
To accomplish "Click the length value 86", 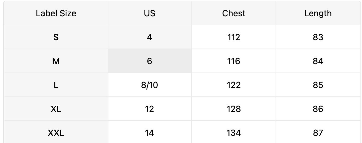I will point(318,109).
